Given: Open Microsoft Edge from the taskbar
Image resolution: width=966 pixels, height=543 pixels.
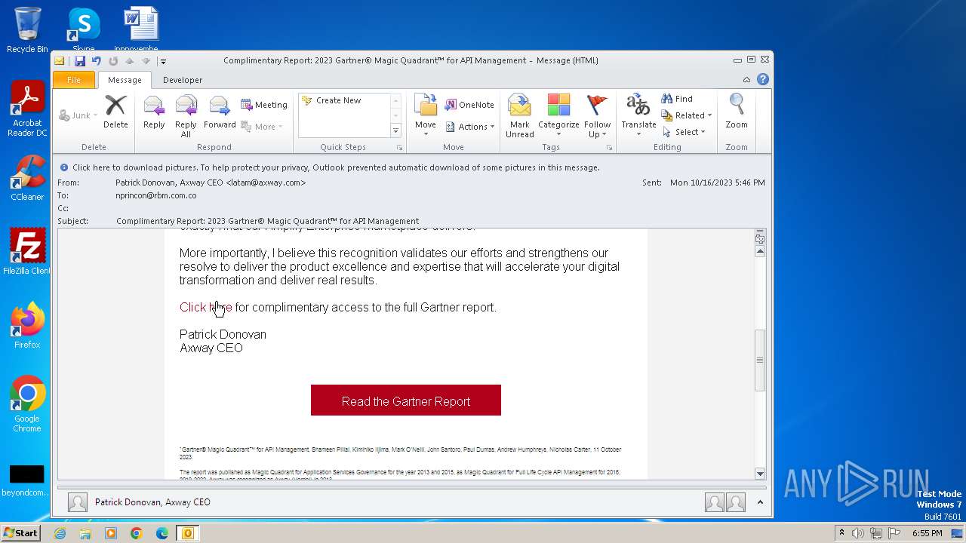Looking at the screenshot, I should pyautogui.click(x=162, y=533).
